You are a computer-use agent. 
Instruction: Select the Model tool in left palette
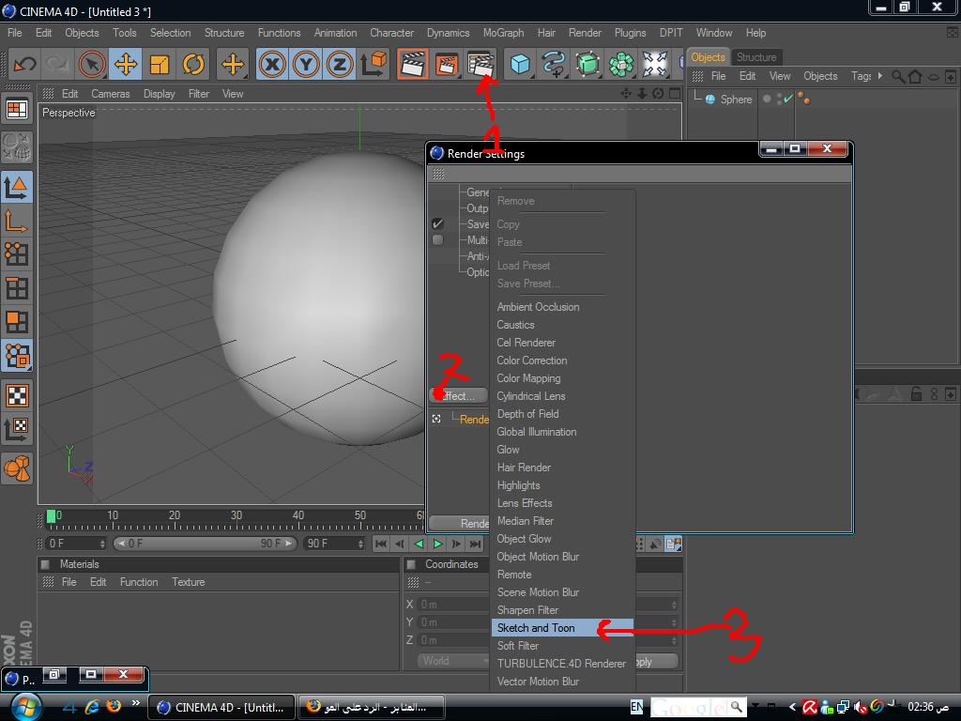pyautogui.click(x=17, y=187)
